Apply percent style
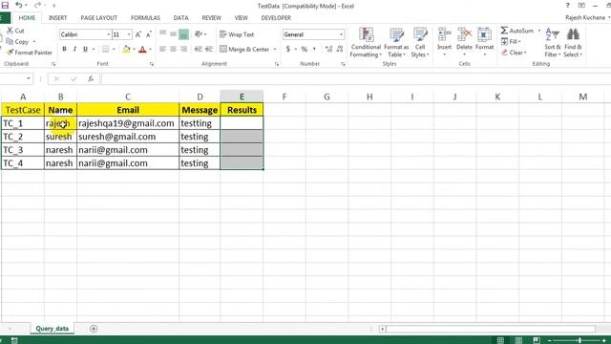Screen dimensions: 611x344 (305, 49)
